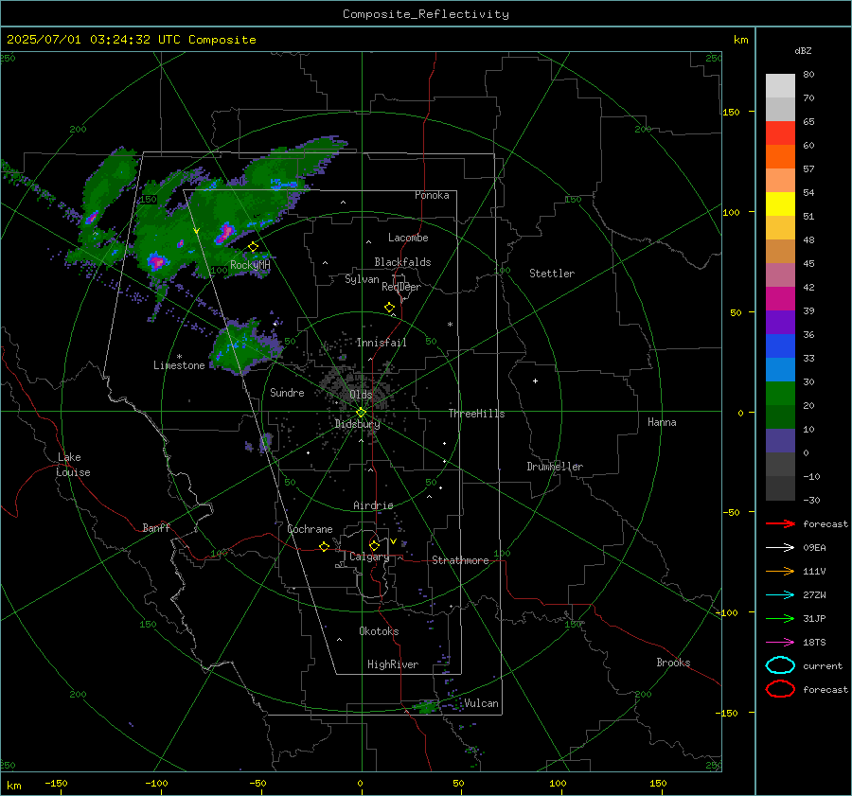This screenshot has height=796, width=852.
Task: Click the Limestone label
Action: 179,365
